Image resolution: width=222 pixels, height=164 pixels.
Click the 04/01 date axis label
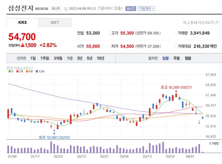point(190,156)
